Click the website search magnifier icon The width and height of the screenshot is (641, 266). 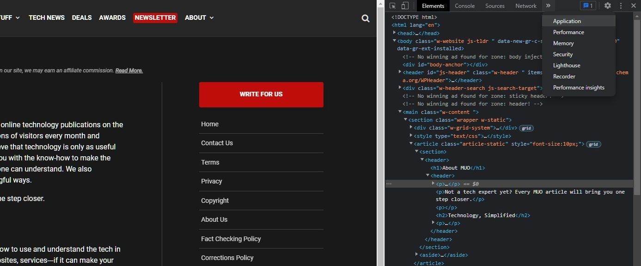click(x=366, y=18)
